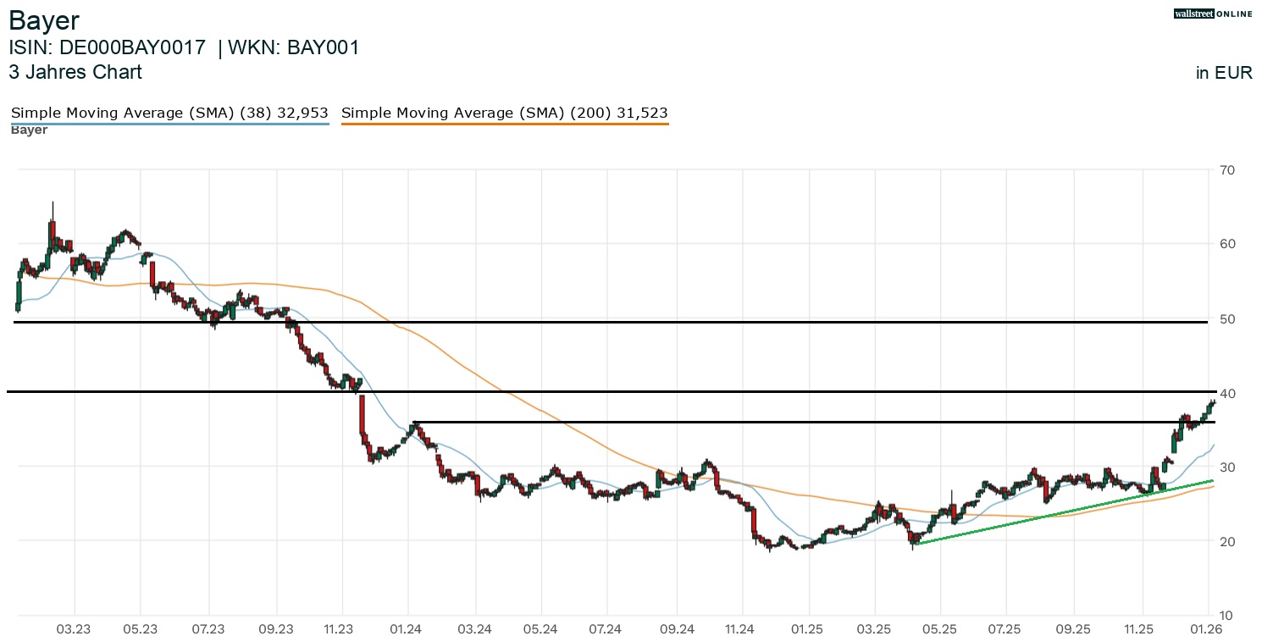This screenshot has width=1262, height=636.
Task: Click the orange underline of SMA 200 legend
Action: click(504, 122)
